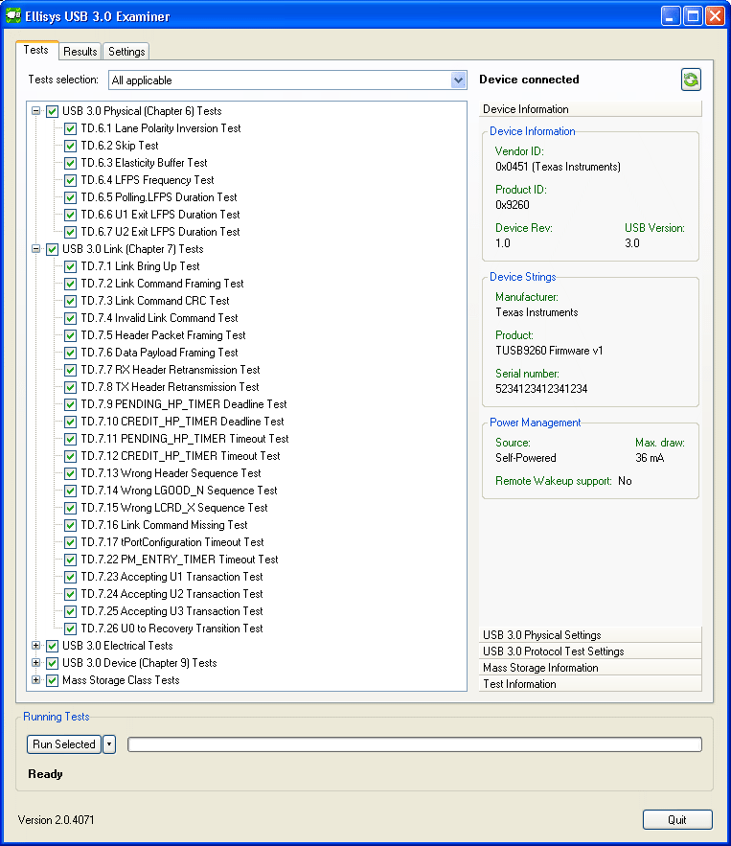Switch to the Results tab
Image resolution: width=731 pixels, height=846 pixels.
click(80, 52)
